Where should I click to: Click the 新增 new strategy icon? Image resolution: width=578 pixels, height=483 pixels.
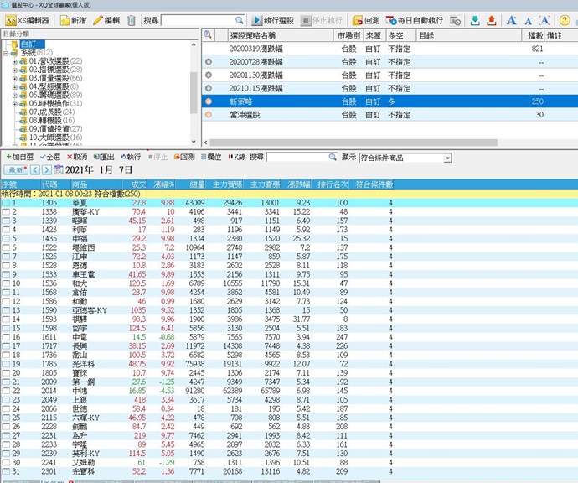(72, 20)
